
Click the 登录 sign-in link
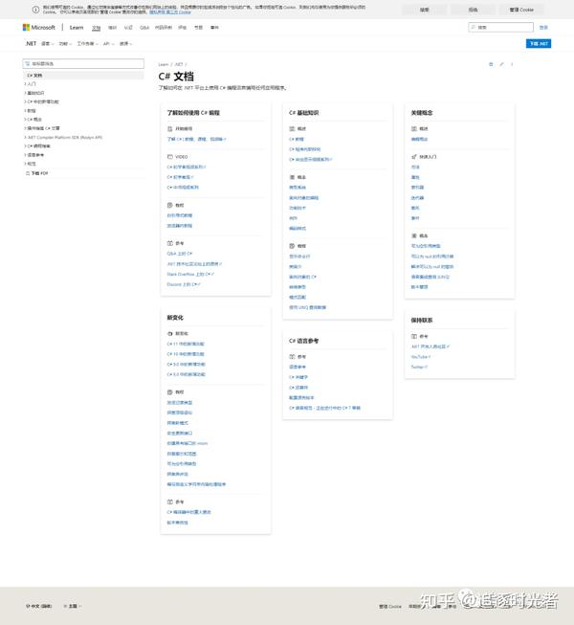pyautogui.click(x=543, y=27)
